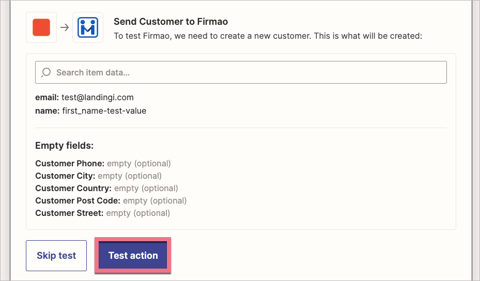Click the arrow between the app icons
This screenshot has width=480, height=281.
click(65, 27)
